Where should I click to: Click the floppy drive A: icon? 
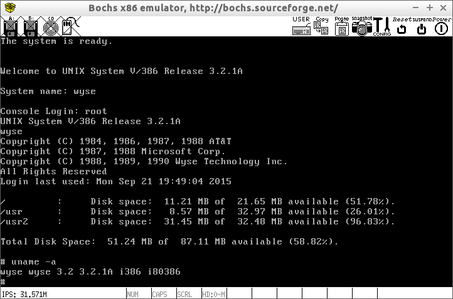point(10,26)
